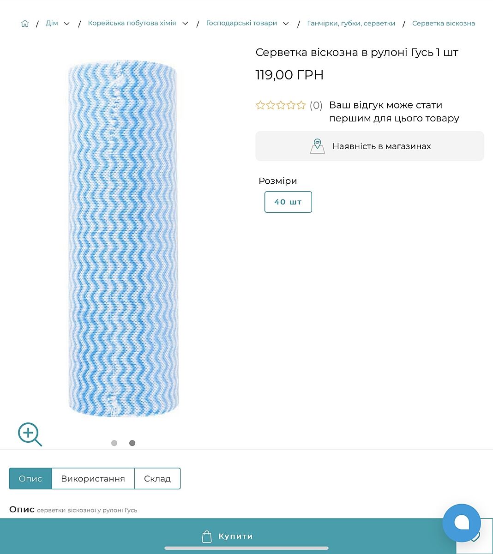Select the second image carousel dot
Image resolution: width=493 pixels, height=554 pixels.
click(x=132, y=443)
